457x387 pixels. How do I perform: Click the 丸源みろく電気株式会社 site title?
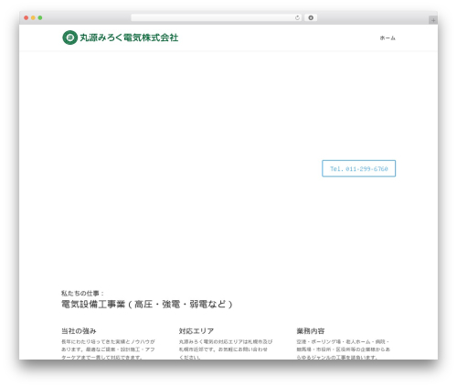tap(129, 38)
